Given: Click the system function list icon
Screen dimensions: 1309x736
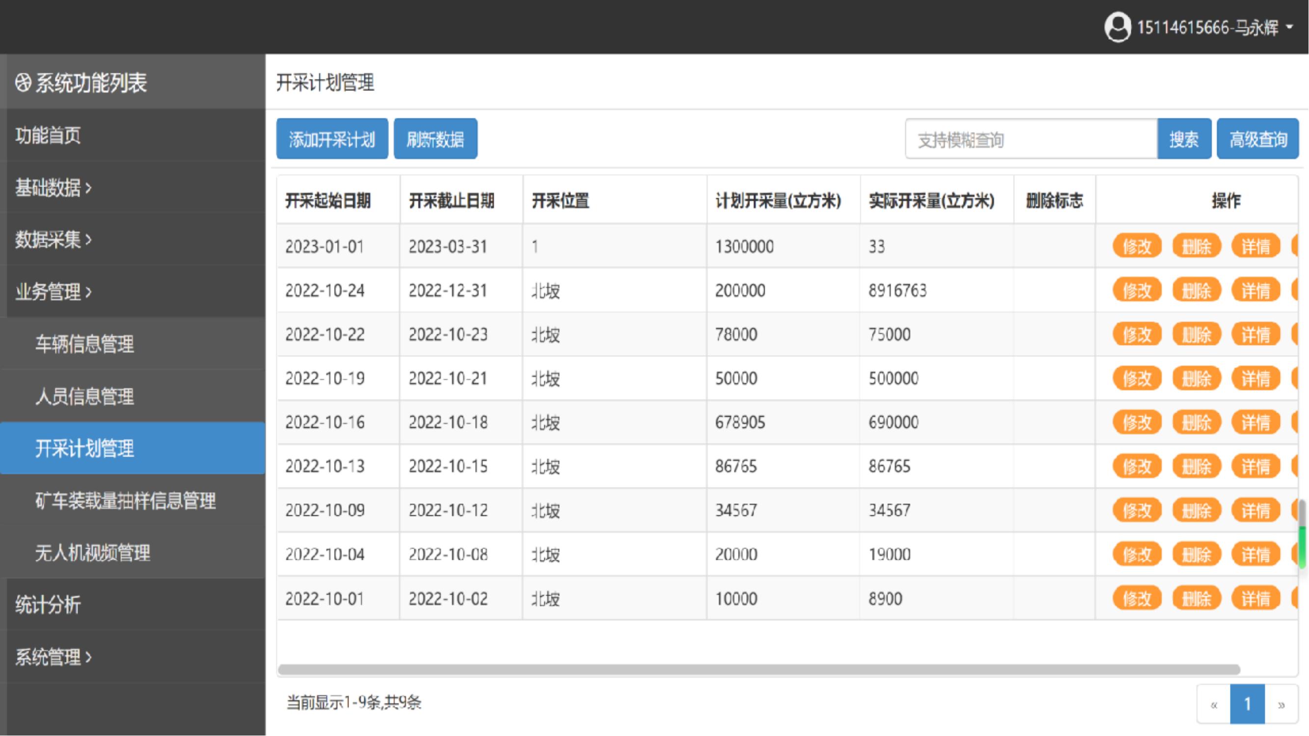Looking at the screenshot, I should [23, 83].
